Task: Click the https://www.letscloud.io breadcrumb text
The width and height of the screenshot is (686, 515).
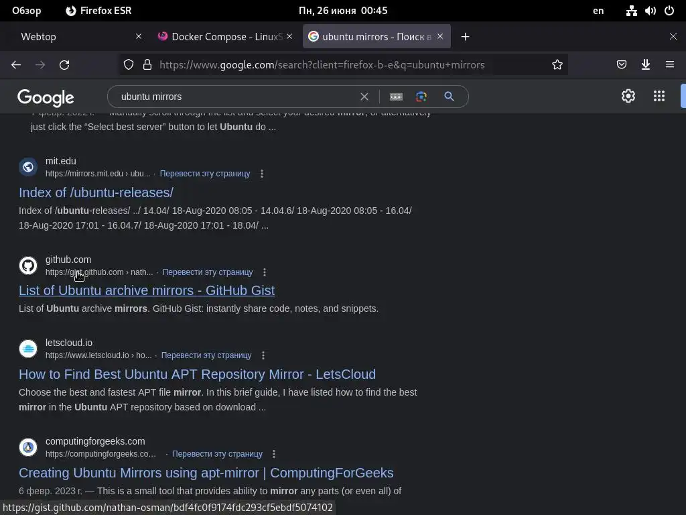Action: pyautogui.click(x=87, y=355)
